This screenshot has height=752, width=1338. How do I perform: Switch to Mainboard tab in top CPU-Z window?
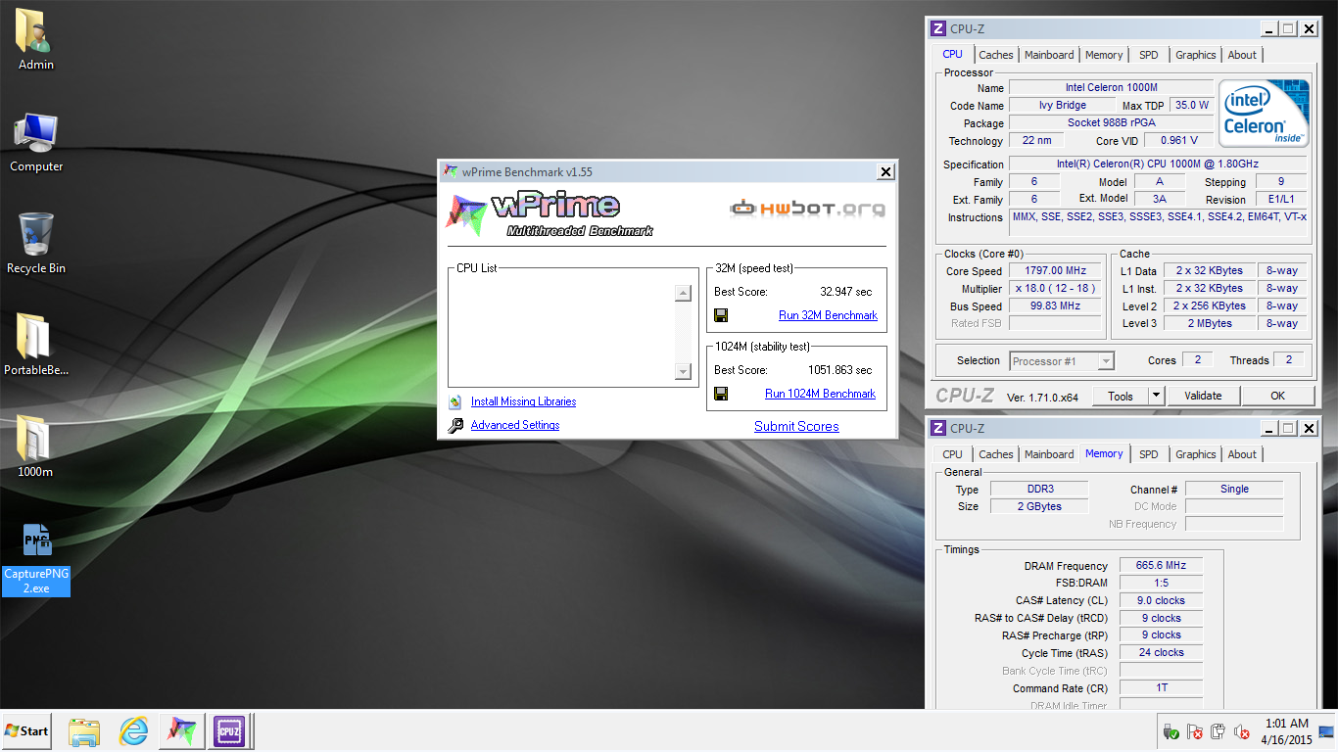[1049, 55]
